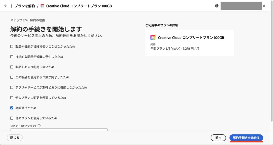Click the optional comment text field

tap(59, 130)
